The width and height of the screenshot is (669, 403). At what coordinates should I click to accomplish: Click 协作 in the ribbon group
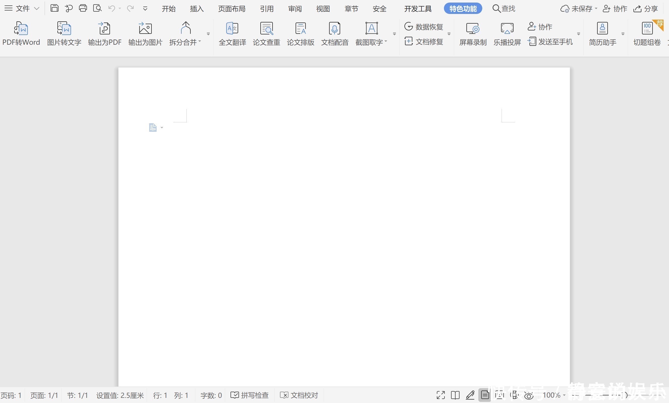pos(540,27)
